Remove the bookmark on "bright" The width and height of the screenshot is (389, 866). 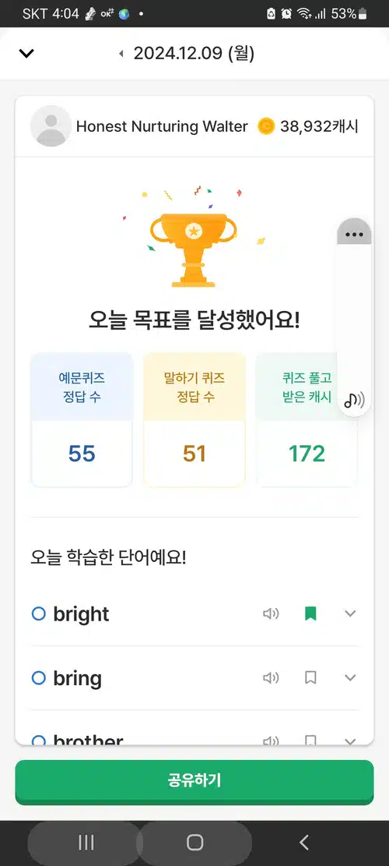click(310, 613)
